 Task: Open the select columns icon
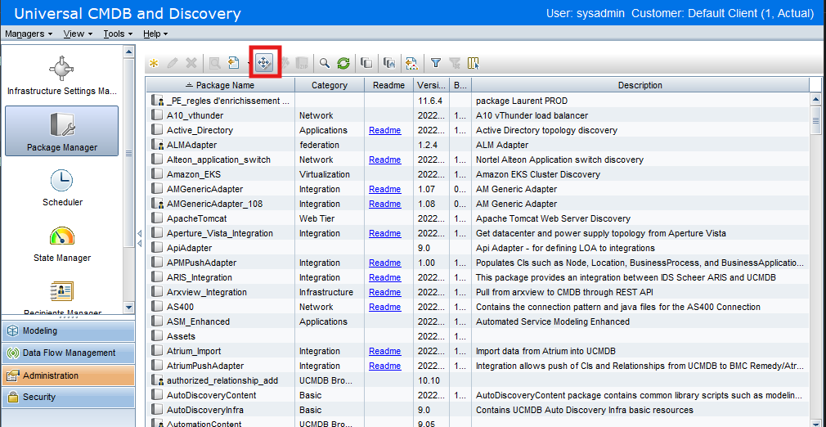click(x=473, y=64)
